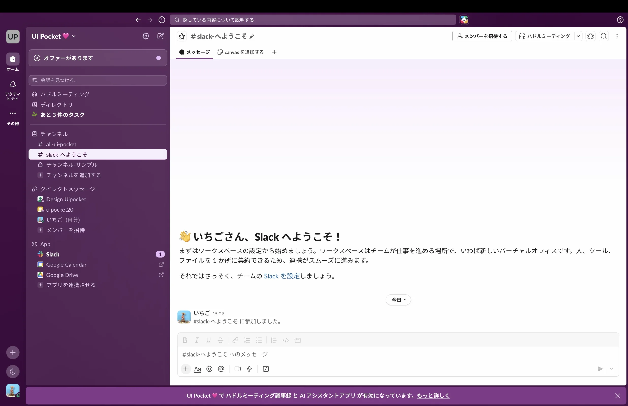Open the help question mark icon
Image resolution: width=628 pixels, height=406 pixels.
(x=620, y=20)
